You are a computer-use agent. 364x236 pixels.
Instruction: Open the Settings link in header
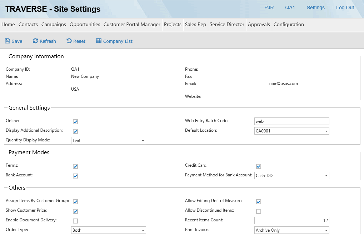pos(315,7)
